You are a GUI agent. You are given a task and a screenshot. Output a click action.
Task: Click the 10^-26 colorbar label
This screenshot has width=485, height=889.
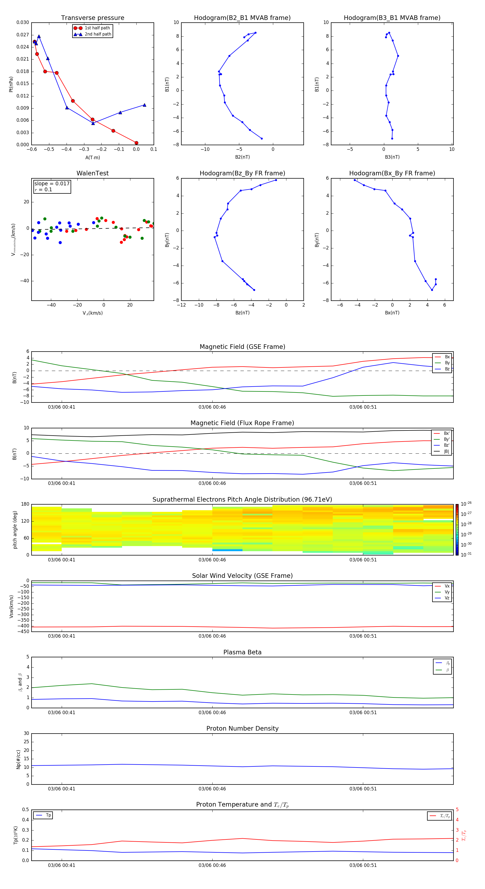click(x=466, y=504)
